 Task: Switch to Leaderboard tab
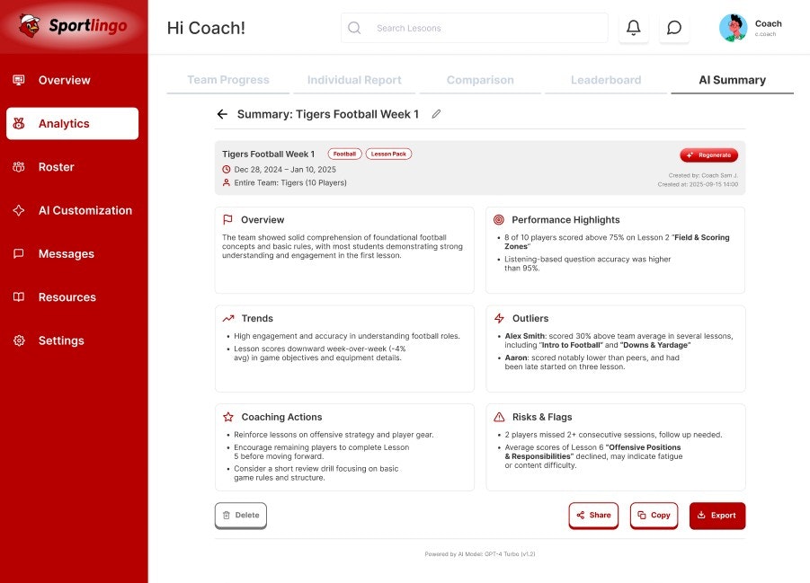tap(606, 80)
